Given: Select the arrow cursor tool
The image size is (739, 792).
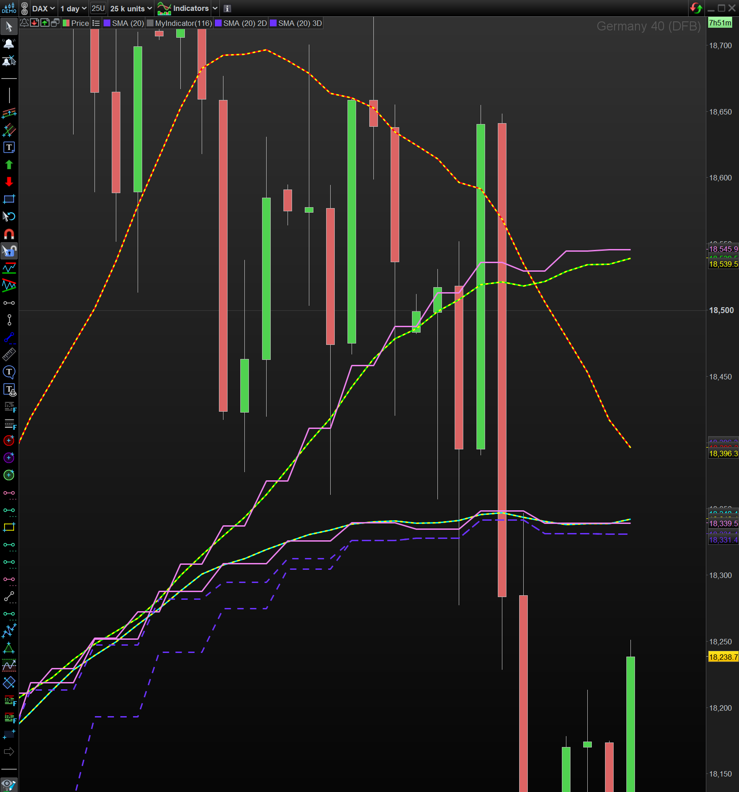Looking at the screenshot, I should point(9,26).
